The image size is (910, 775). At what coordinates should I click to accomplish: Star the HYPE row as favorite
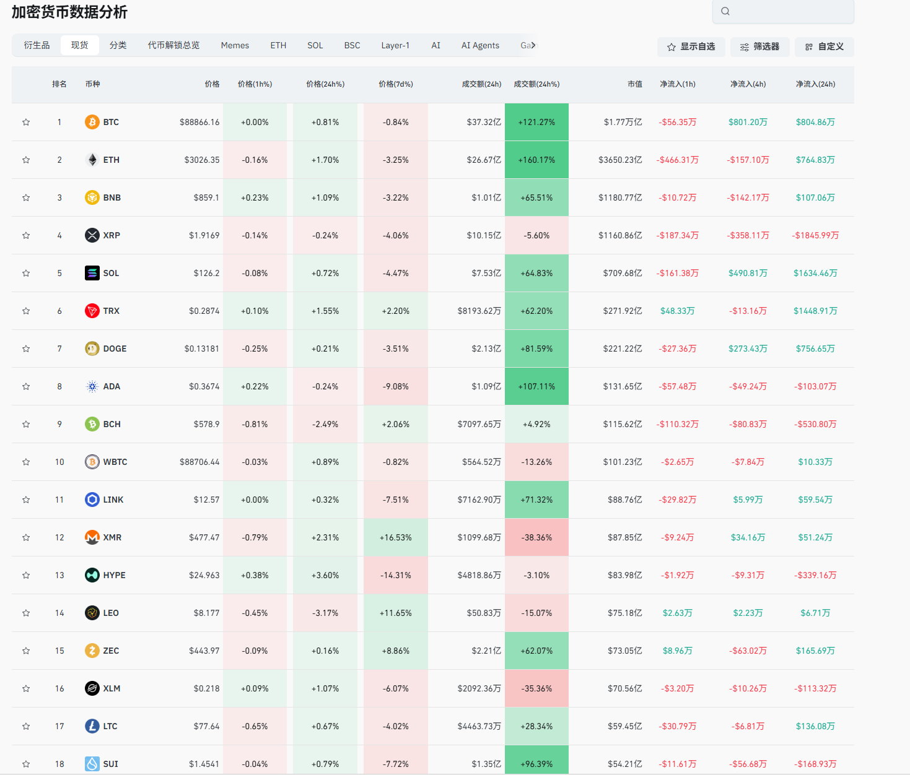26,575
